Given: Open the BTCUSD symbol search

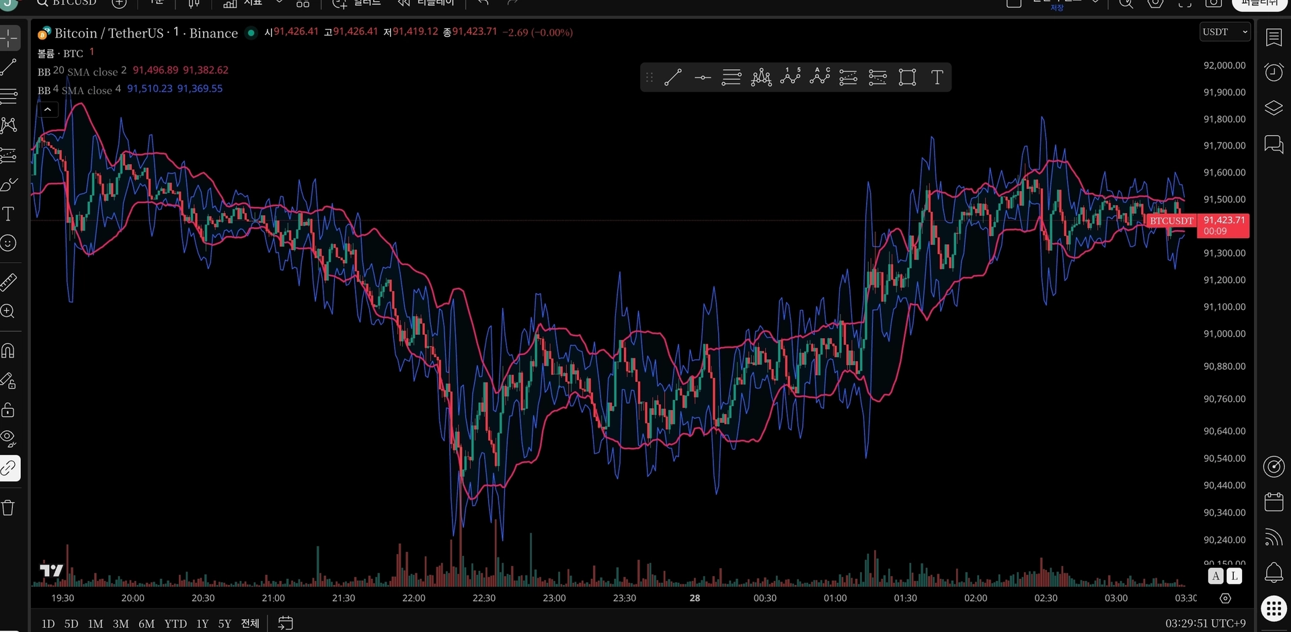Looking at the screenshot, I should point(67,3).
